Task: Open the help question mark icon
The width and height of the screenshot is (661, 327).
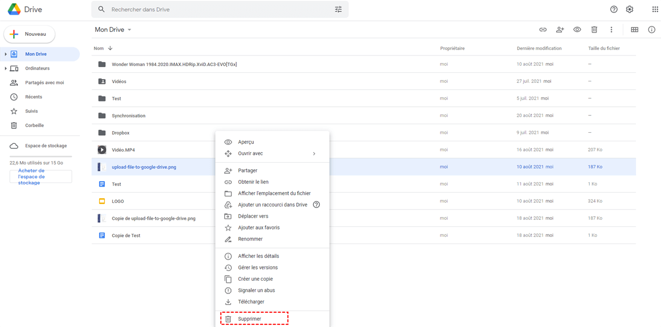Action: [x=614, y=9]
